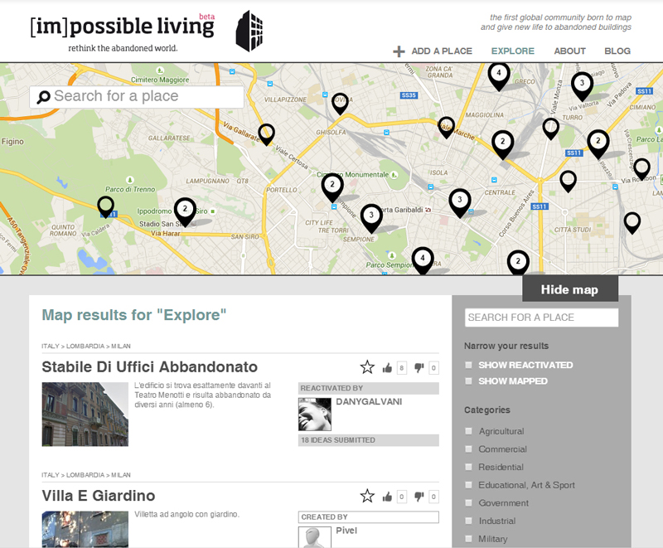Click the thumbs-up count 8 on Stabile listing

coord(402,368)
